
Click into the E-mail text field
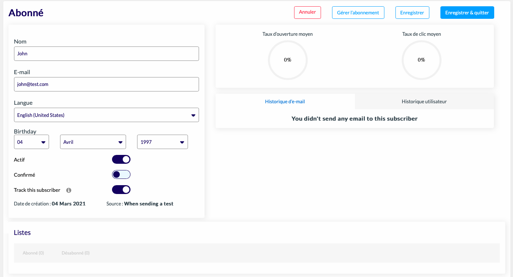pos(107,84)
